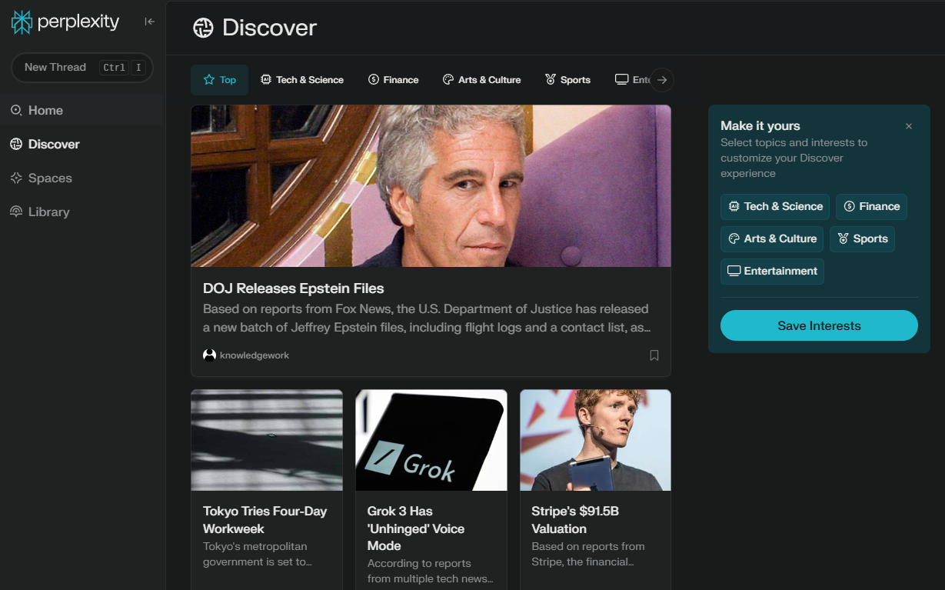Open the DOJ Releases Epstein Files image
The image size is (945, 590).
431,186
